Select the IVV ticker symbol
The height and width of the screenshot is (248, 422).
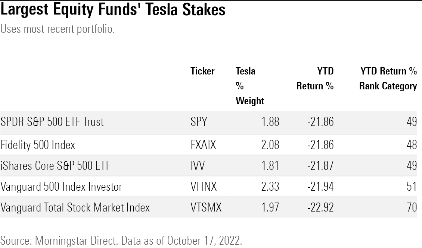(198, 165)
